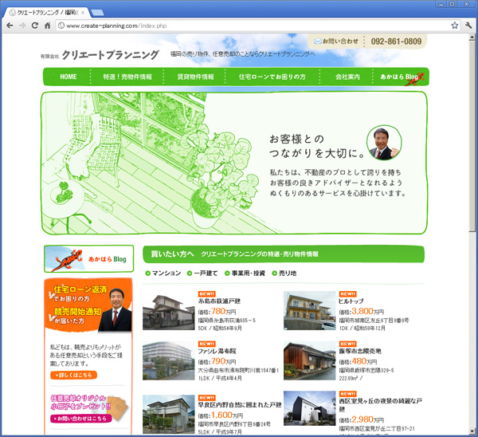
Task: Open 特選！売物件情報 in the green menu
Action: (127, 77)
